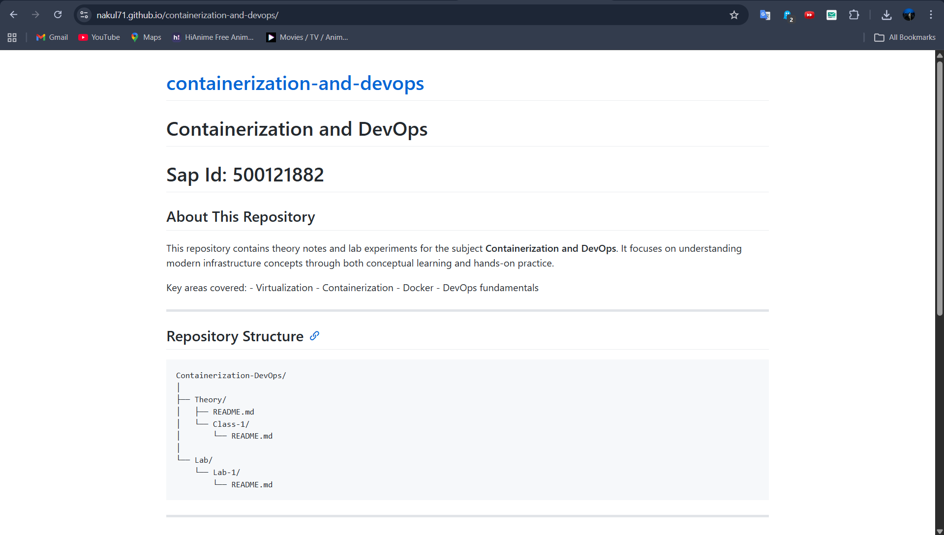Open the Google Translate extension
Screen dimensions: 944x535
tap(765, 15)
